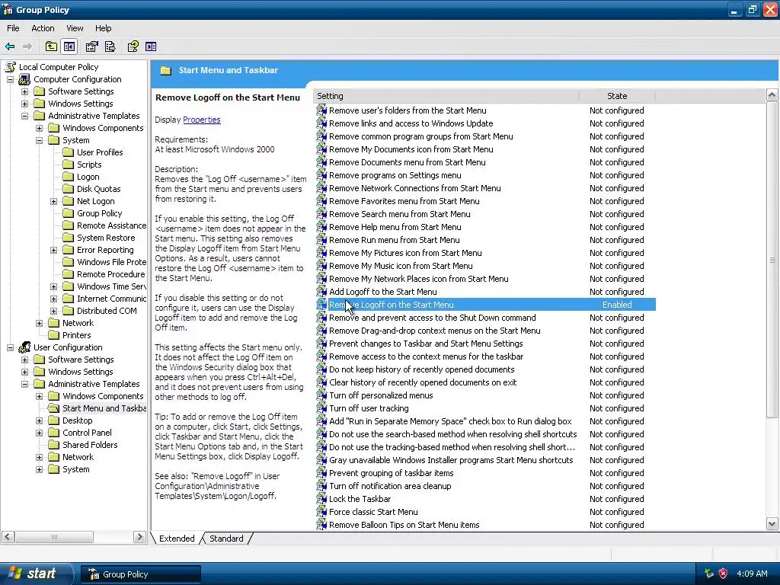Click the policy icon beside Remove Run menu from Start Menu
The width and height of the screenshot is (780, 585).
pos(322,240)
